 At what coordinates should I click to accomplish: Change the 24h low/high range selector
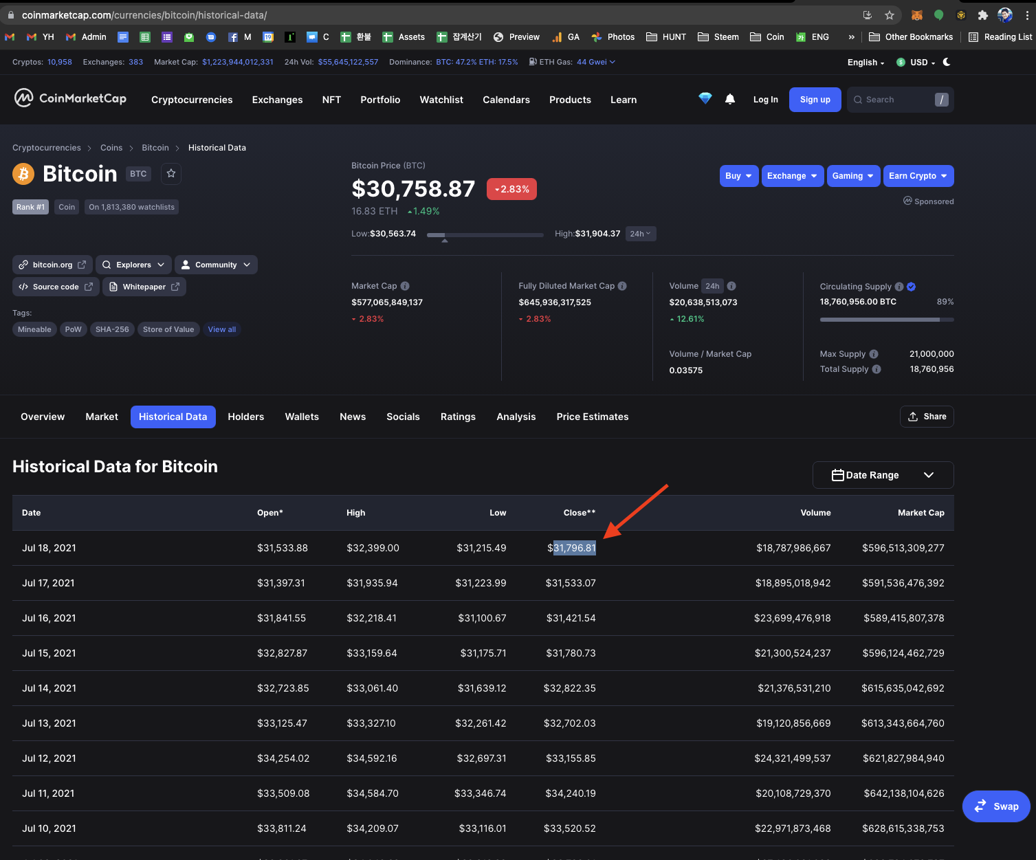point(641,234)
